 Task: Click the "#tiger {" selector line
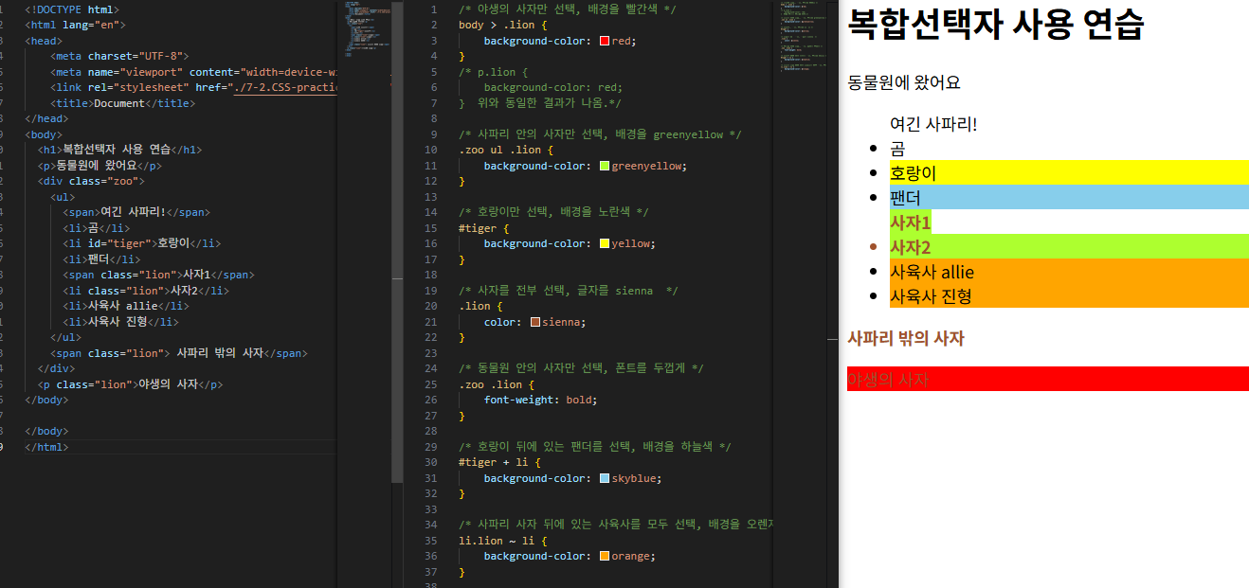pos(483,228)
